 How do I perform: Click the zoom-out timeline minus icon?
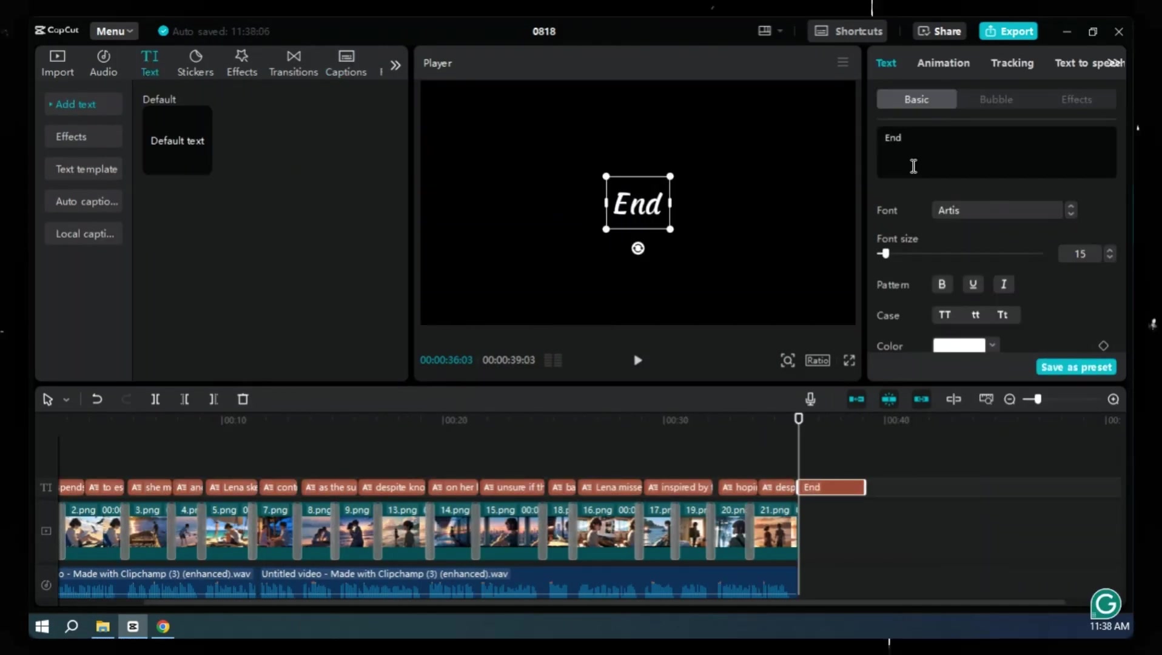click(x=1009, y=399)
